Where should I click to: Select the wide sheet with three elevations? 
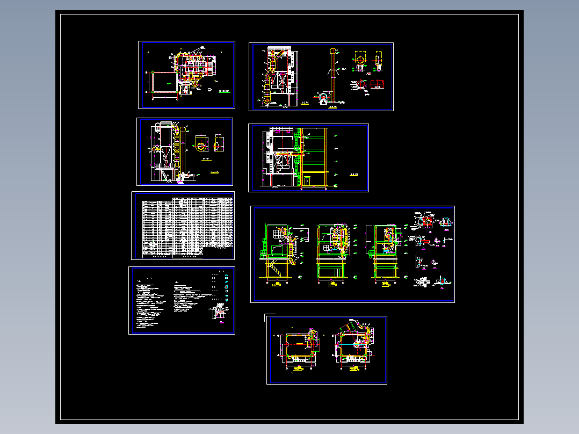point(353,255)
